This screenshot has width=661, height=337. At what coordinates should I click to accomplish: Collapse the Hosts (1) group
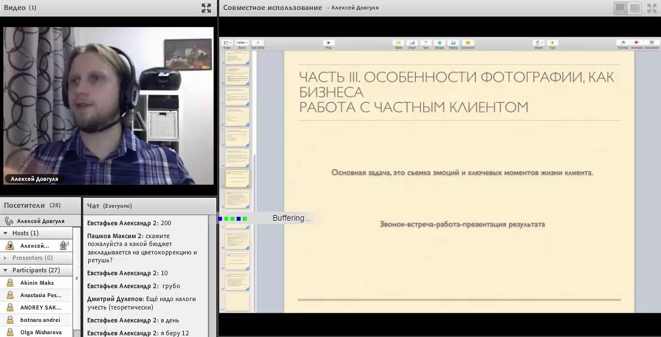click(6, 233)
